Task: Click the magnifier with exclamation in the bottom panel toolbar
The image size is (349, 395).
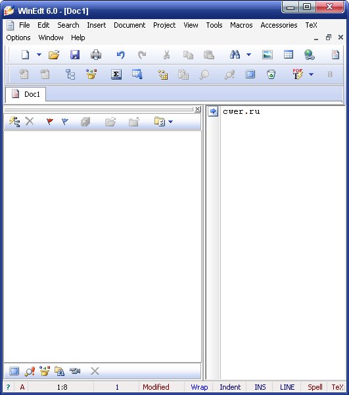Action: tap(30, 371)
